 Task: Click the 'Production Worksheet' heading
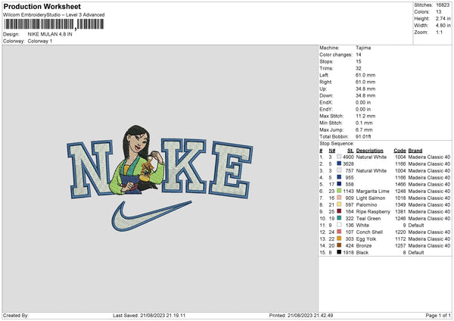click(42, 6)
